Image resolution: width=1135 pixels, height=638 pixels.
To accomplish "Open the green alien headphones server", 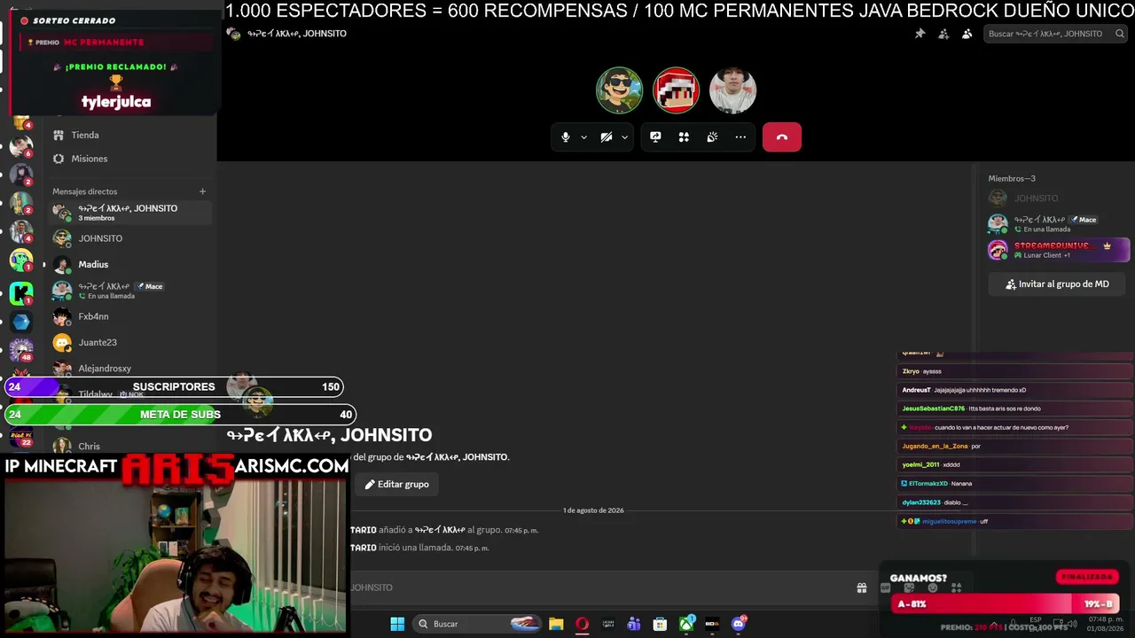I will tap(21, 261).
